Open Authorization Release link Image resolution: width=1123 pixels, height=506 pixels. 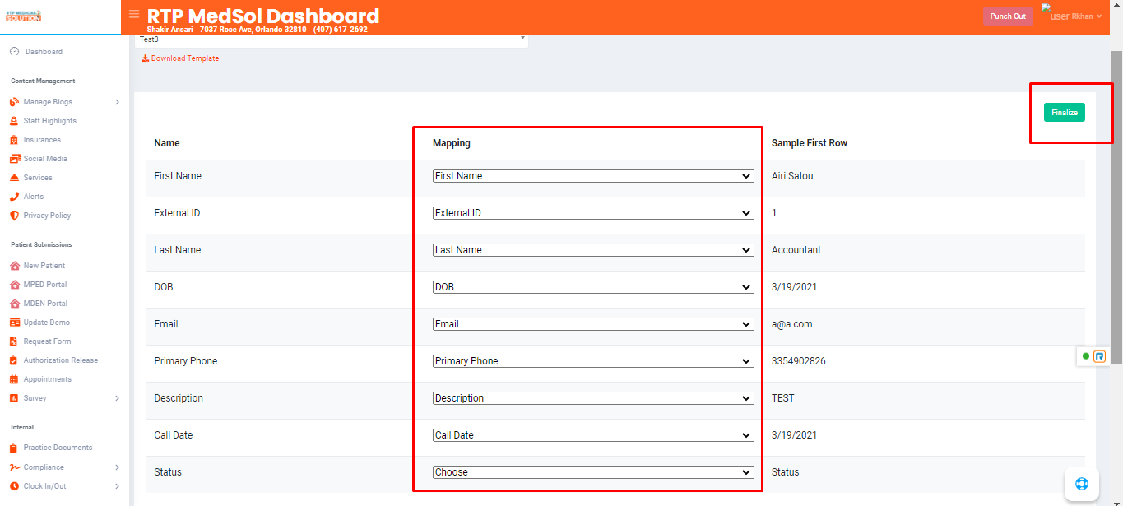[60, 360]
